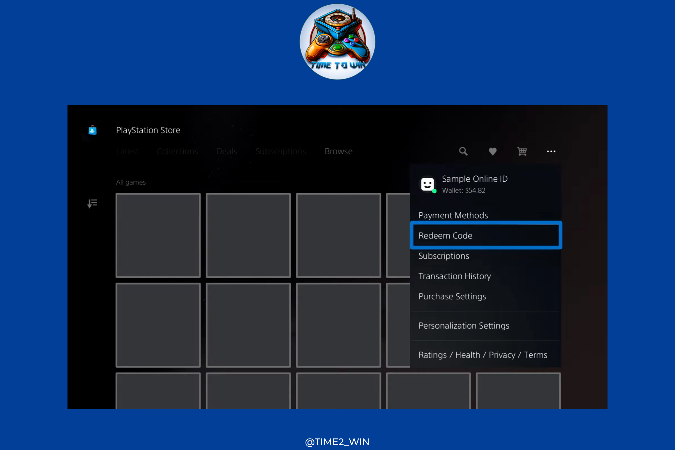Open Purchase Settings
Viewport: 675px width, 450px height.
452,296
